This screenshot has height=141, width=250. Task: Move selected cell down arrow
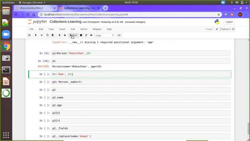click(x=65, y=35)
